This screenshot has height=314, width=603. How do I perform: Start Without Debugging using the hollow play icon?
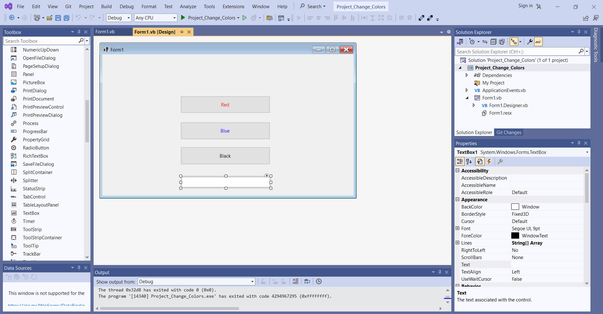pos(245,18)
